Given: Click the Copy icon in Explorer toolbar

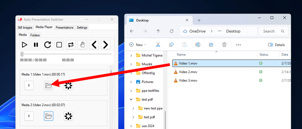Looking at the screenshot, I should point(171,45).
